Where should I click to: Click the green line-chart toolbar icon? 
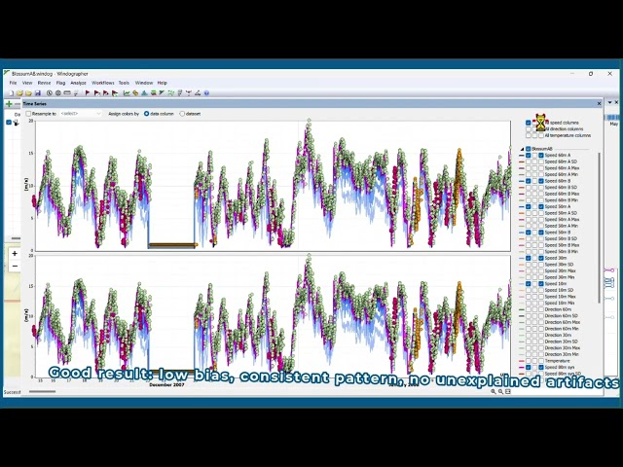click(x=127, y=93)
